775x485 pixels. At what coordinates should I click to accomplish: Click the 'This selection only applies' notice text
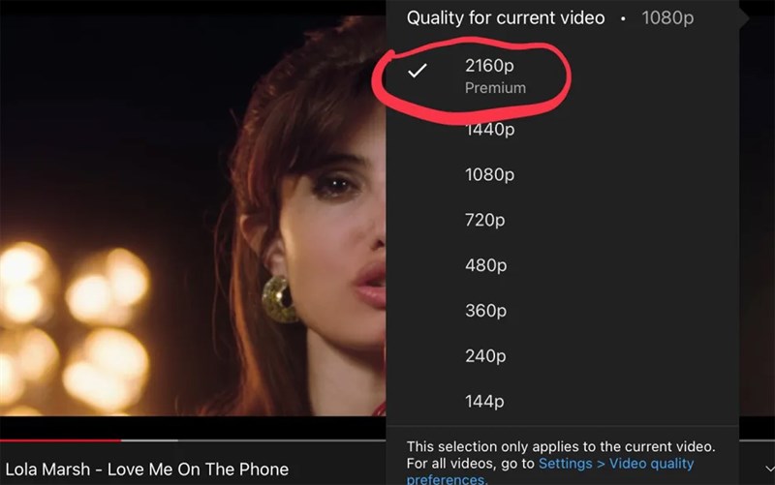click(560, 446)
